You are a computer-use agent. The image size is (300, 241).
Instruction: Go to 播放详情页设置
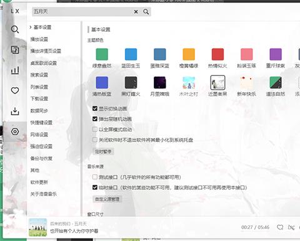pos(46,51)
